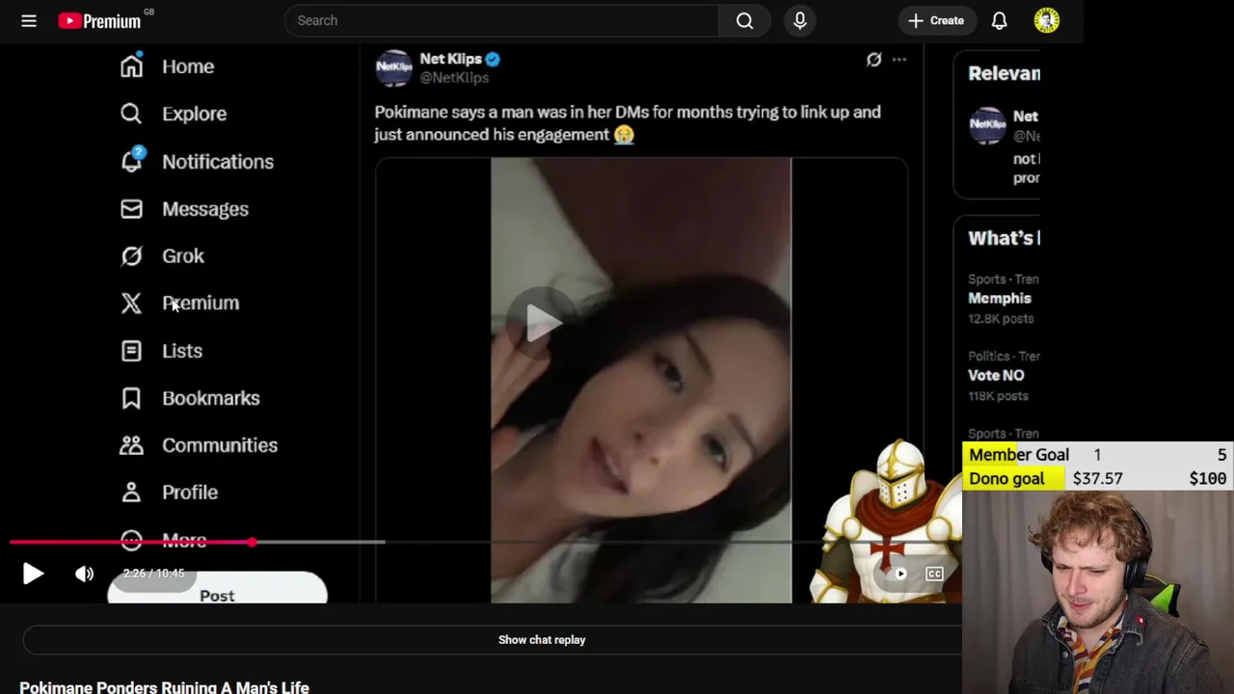Open relevant person Net Klips avatar
The image size is (1234, 694).
pyautogui.click(x=987, y=127)
